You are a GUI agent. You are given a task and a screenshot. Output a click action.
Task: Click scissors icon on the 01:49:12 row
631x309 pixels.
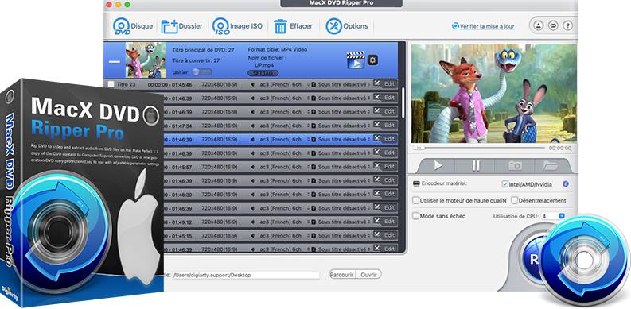[376, 221]
